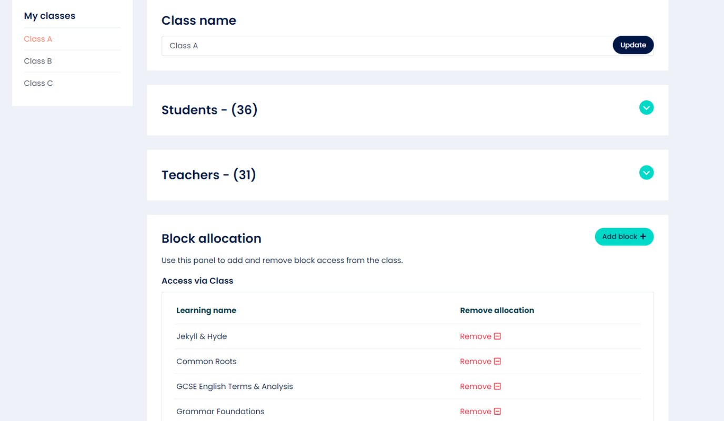Click the Update button
This screenshot has height=421, width=724.
click(x=633, y=45)
